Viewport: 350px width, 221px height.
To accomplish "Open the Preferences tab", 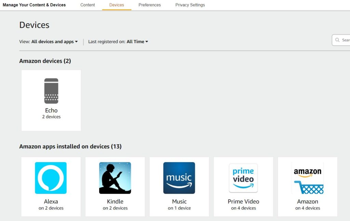I will coord(149,5).
